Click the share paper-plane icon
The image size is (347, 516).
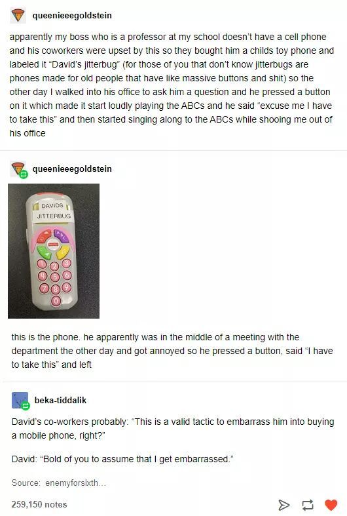point(284,504)
